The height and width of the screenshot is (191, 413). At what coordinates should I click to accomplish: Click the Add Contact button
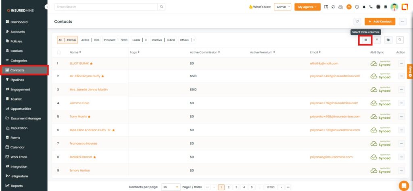[x=380, y=22]
